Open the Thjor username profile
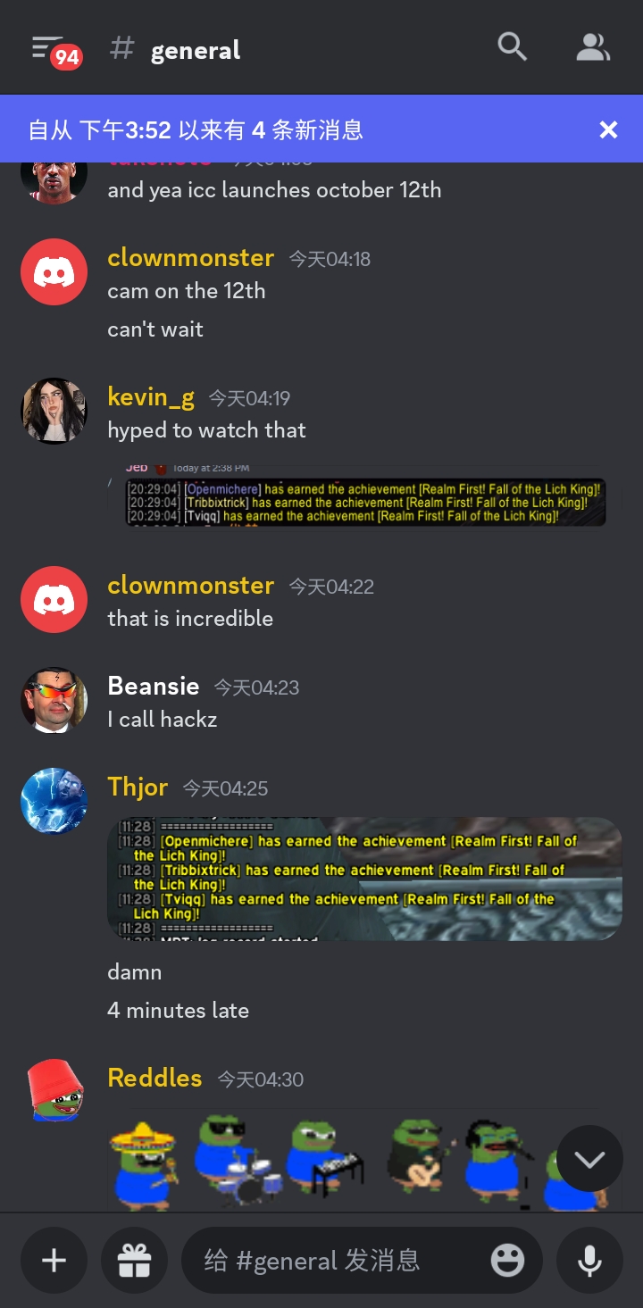Screen dimensions: 643x1308 coord(138,787)
